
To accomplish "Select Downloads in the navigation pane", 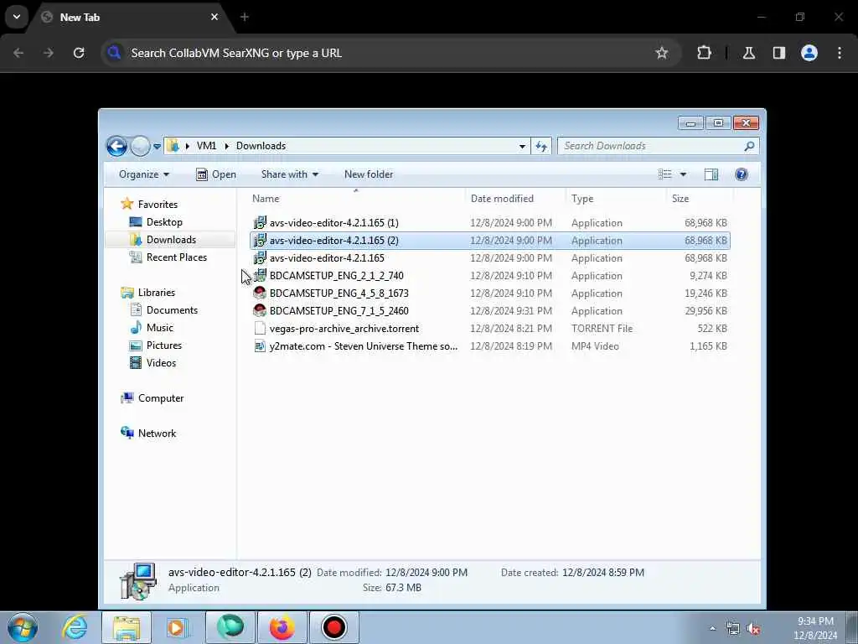I will click(x=163, y=239).
